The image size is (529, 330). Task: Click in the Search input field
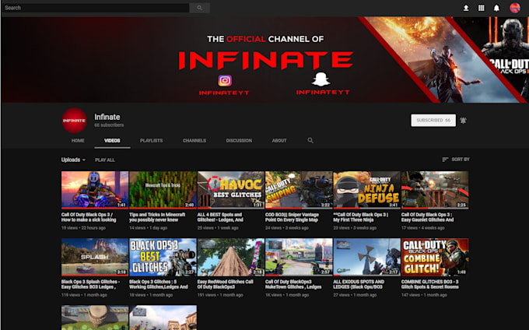coord(96,8)
